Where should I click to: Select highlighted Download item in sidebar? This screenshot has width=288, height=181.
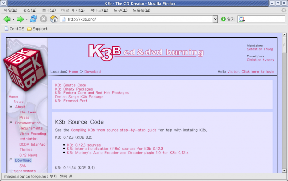[23, 160]
